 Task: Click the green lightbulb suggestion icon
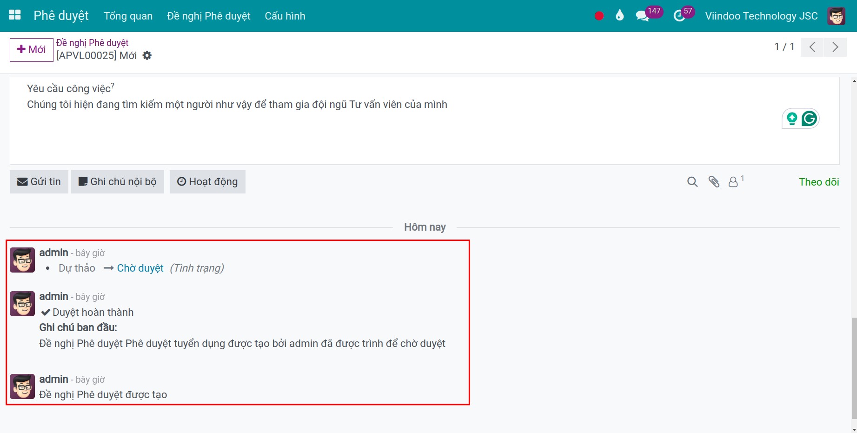click(x=792, y=119)
